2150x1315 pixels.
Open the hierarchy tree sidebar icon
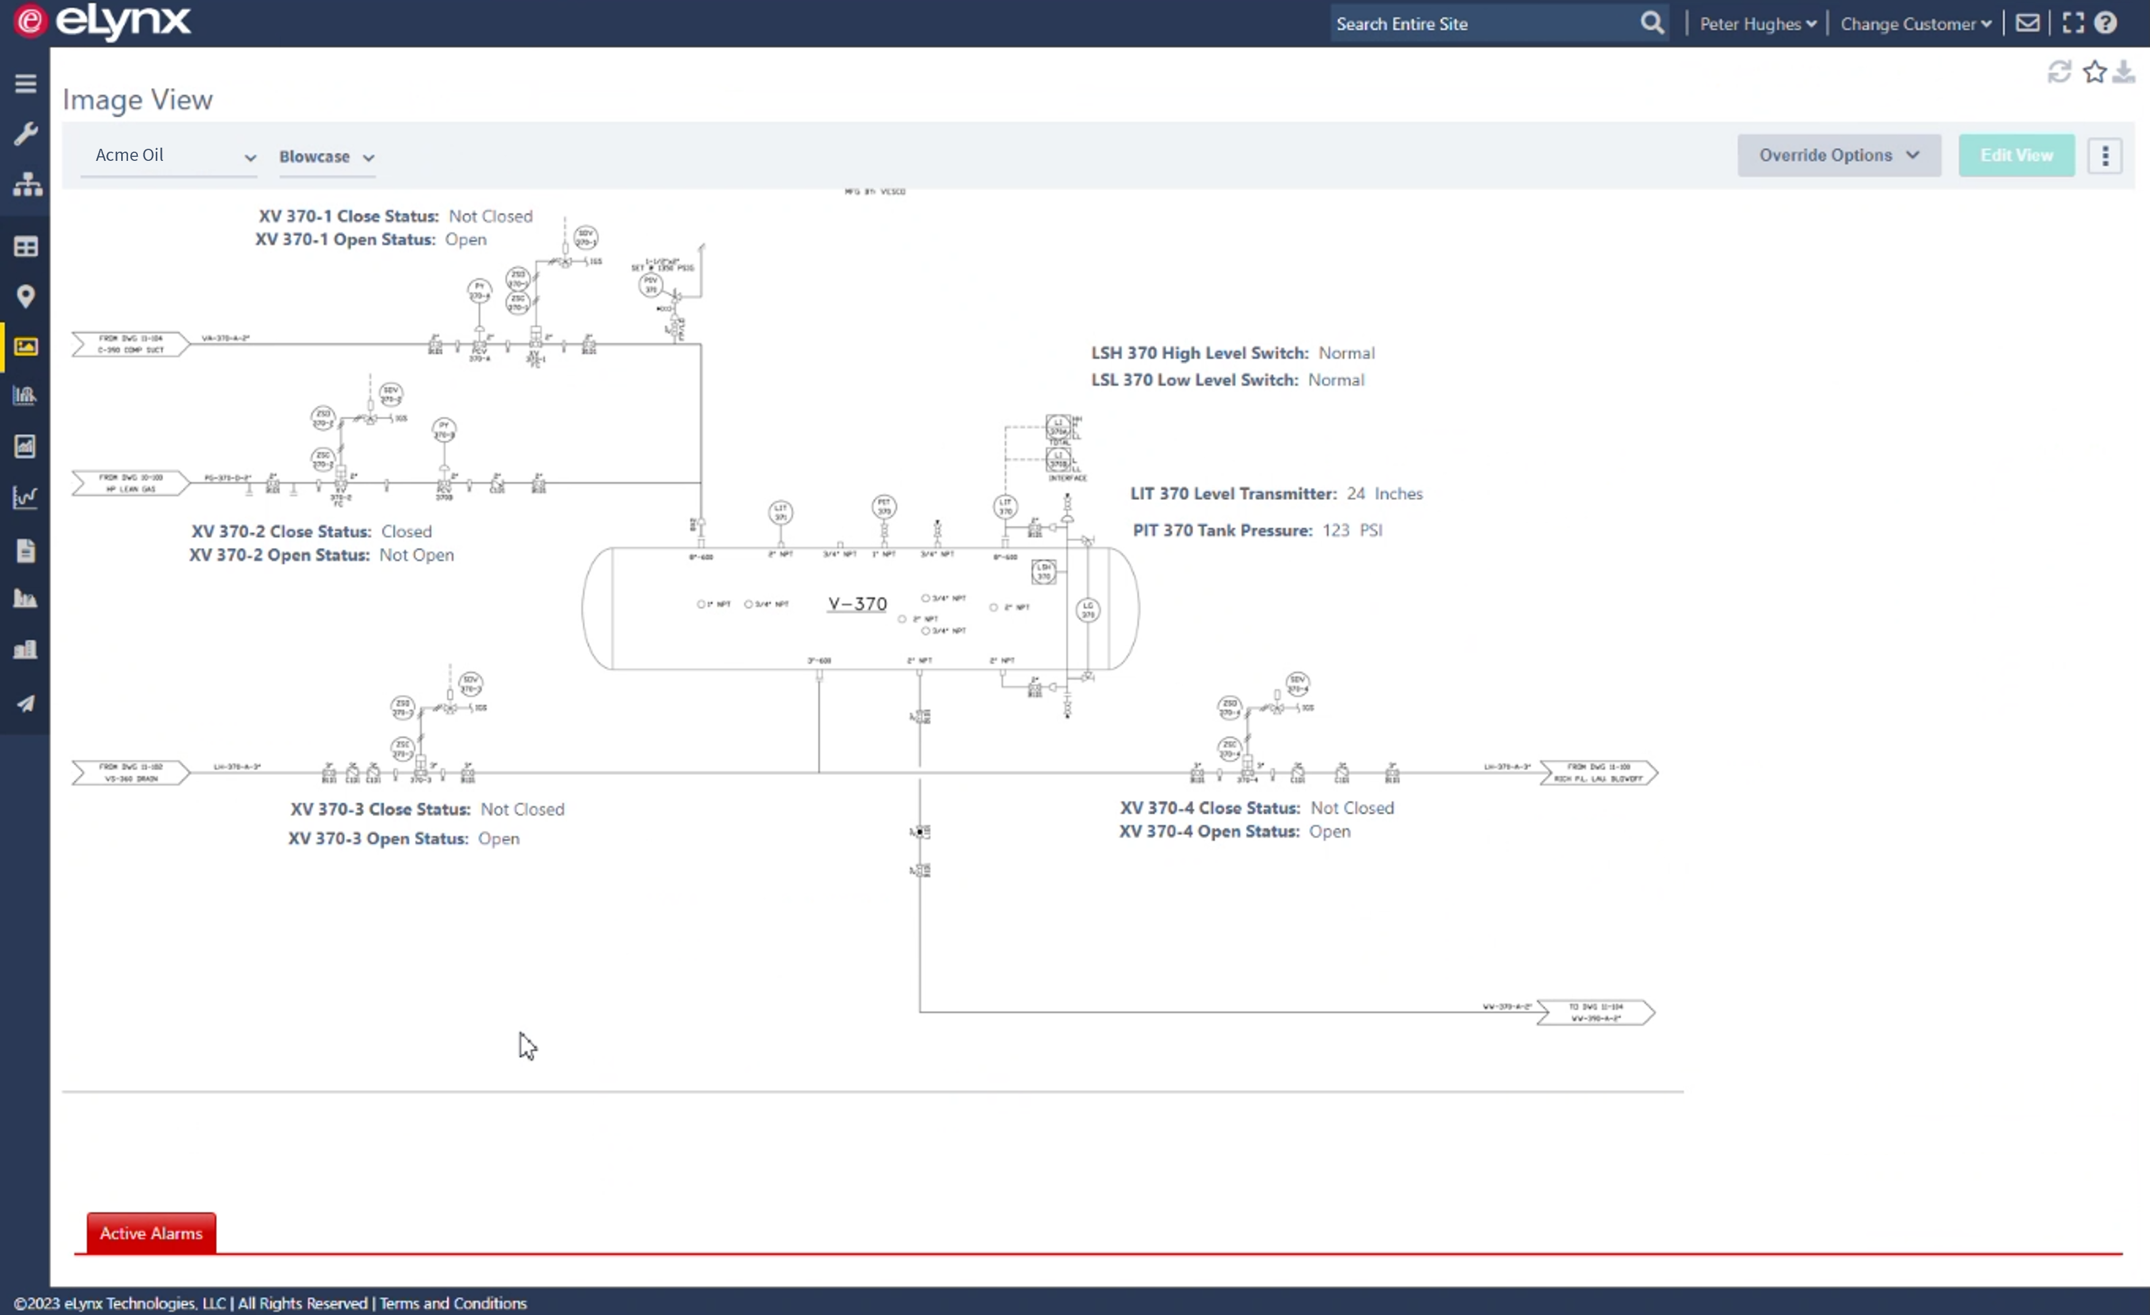tap(27, 184)
